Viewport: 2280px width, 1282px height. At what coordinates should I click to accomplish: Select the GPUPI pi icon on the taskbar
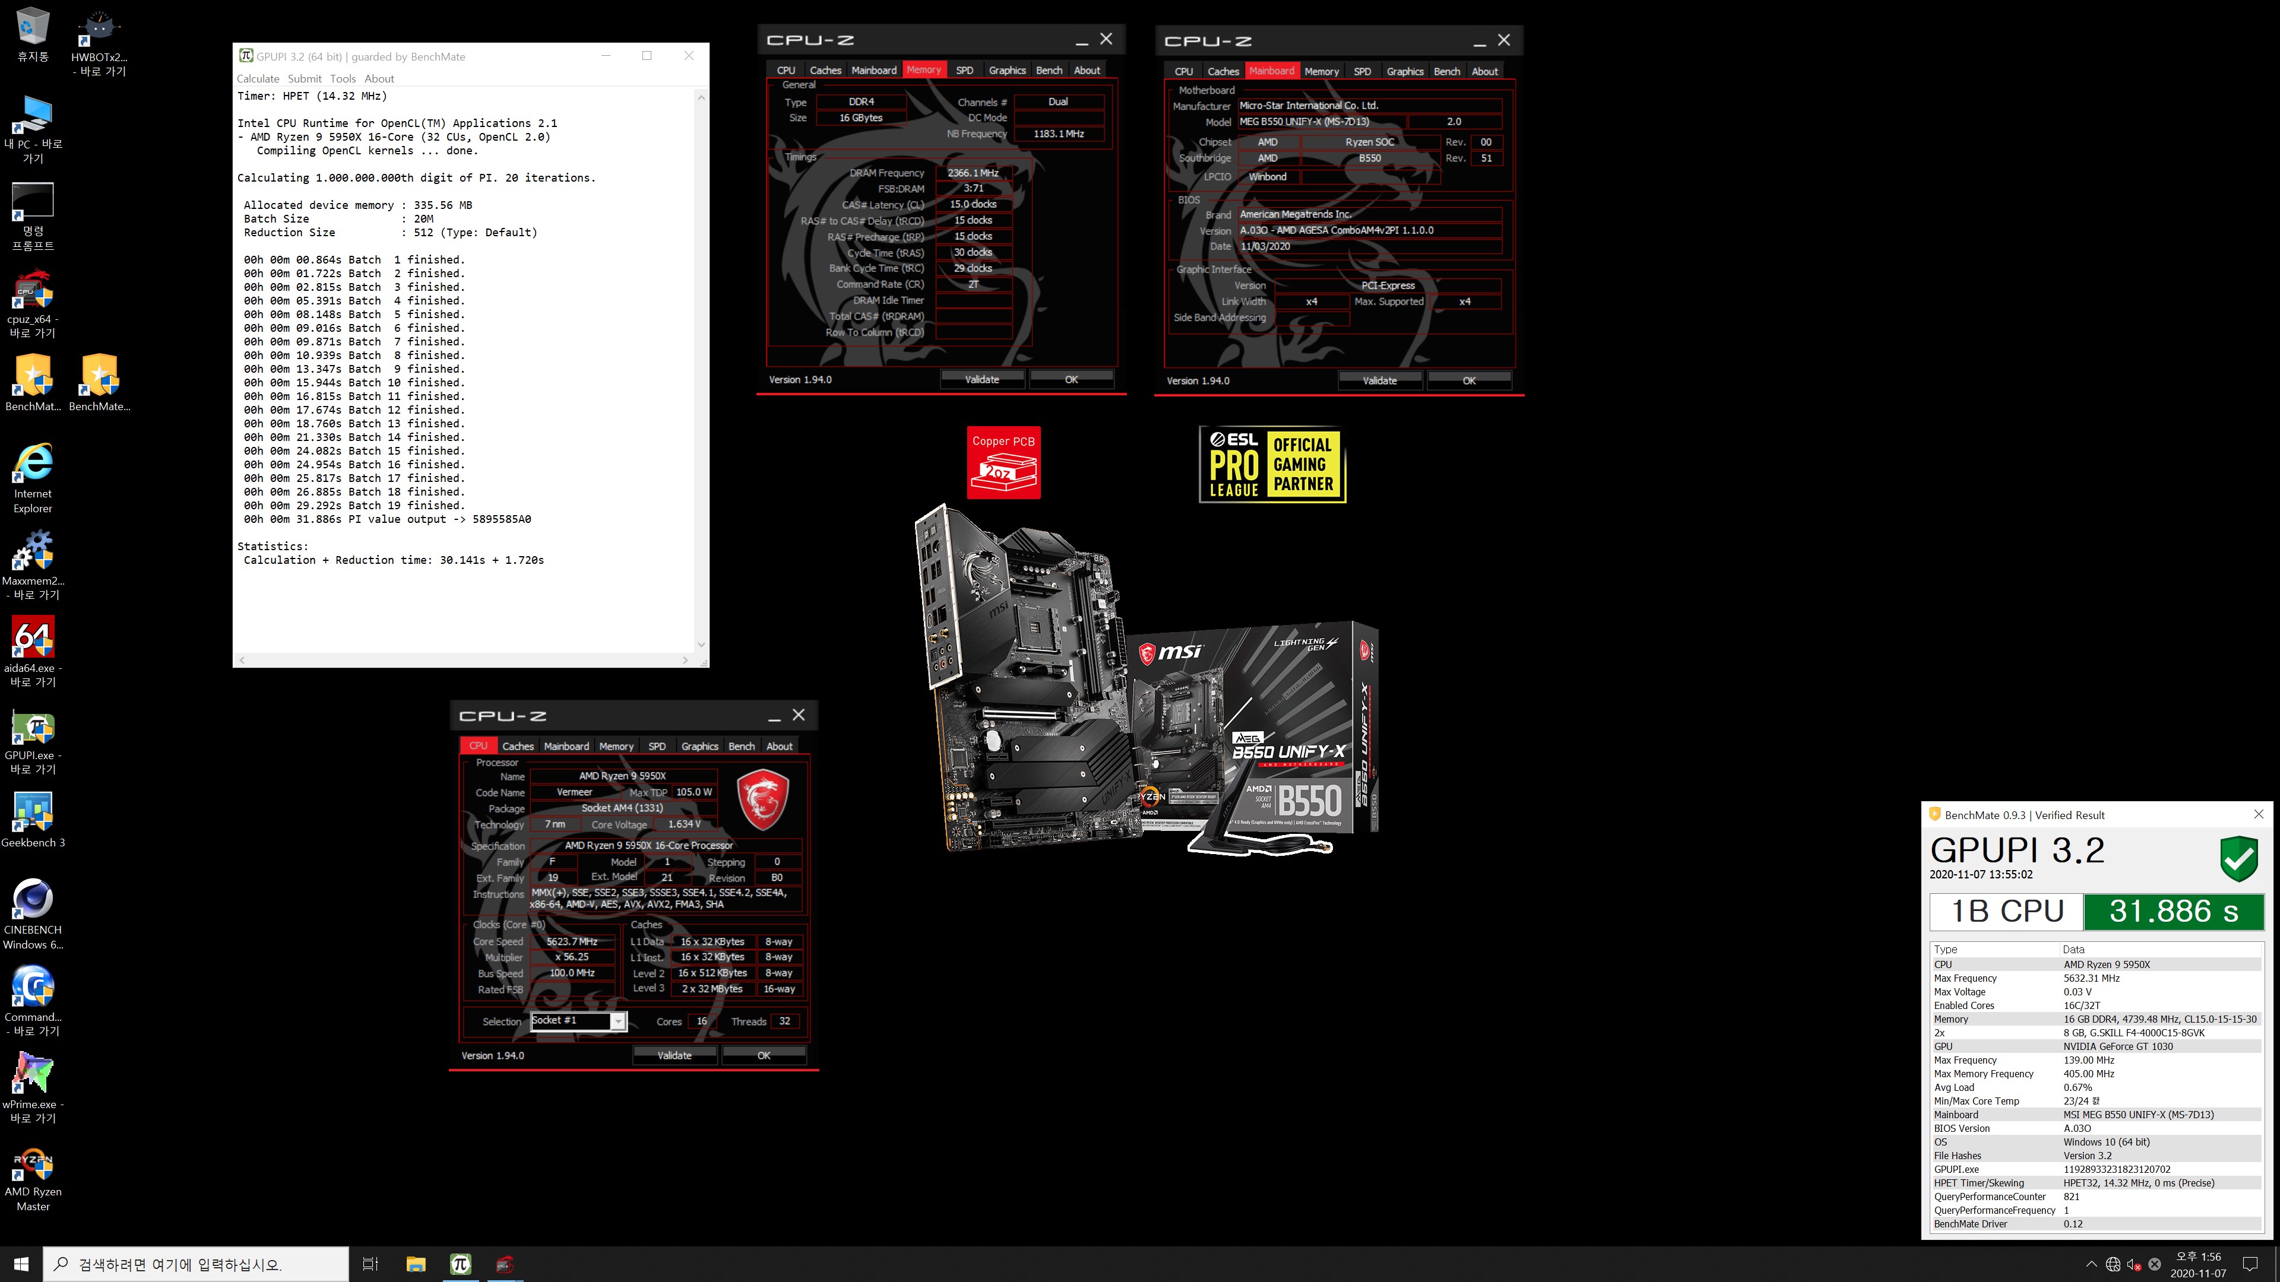click(460, 1264)
